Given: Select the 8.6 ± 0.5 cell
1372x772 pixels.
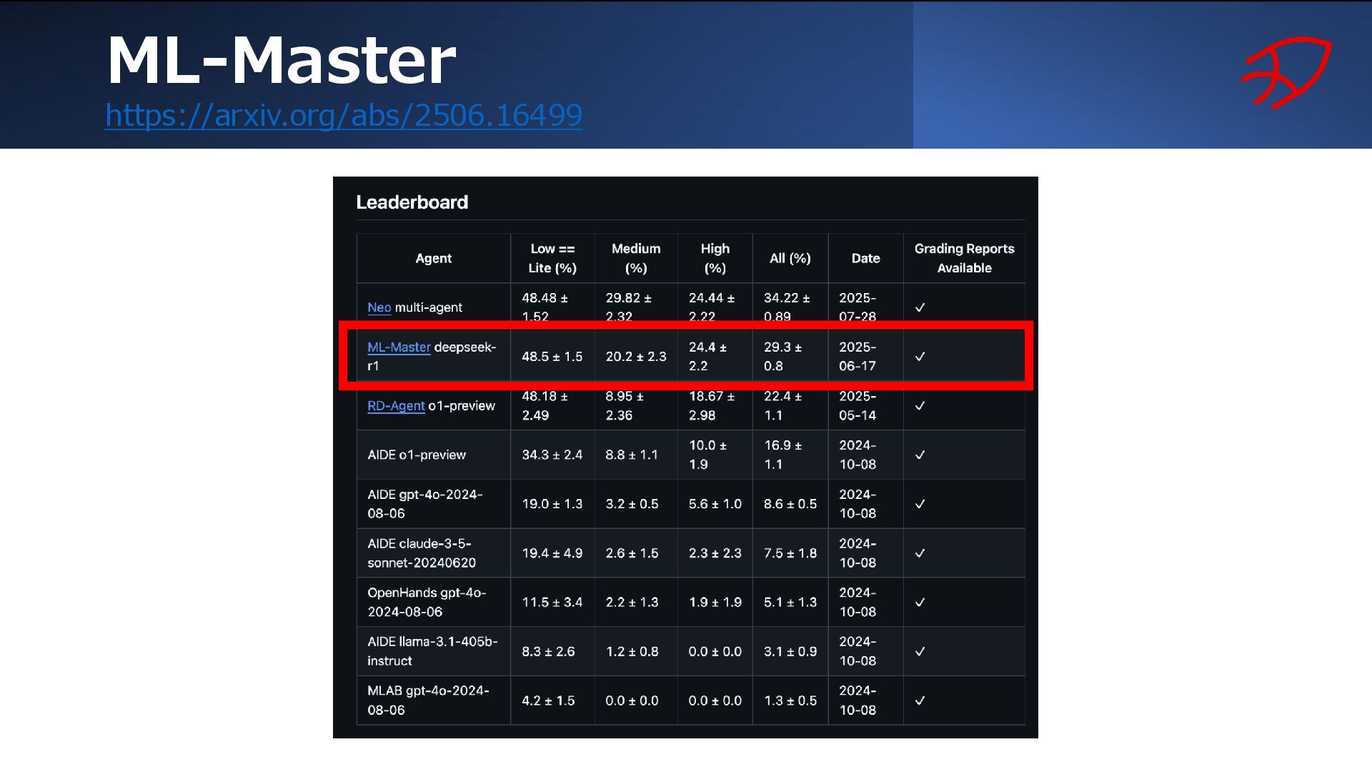Looking at the screenshot, I should click(790, 504).
